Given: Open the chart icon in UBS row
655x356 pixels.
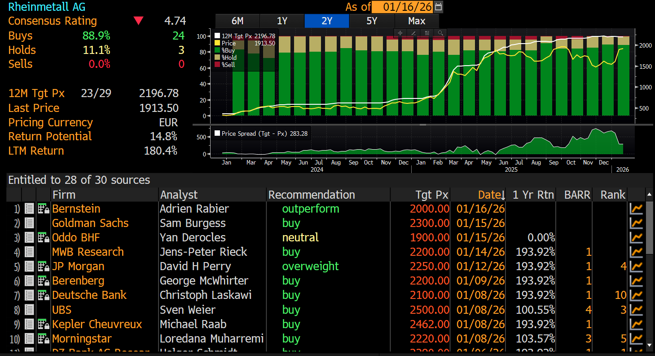Looking at the screenshot, I should 636,310.
